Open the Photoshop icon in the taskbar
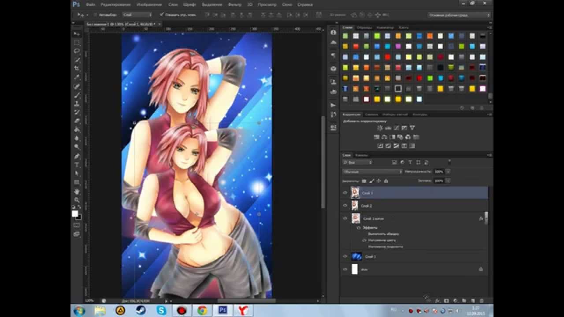 [223, 310]
